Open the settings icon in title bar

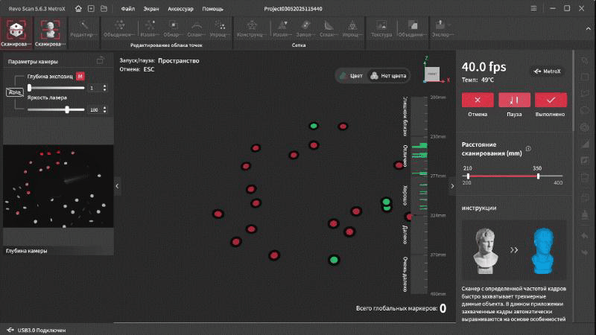click(533, 8)
